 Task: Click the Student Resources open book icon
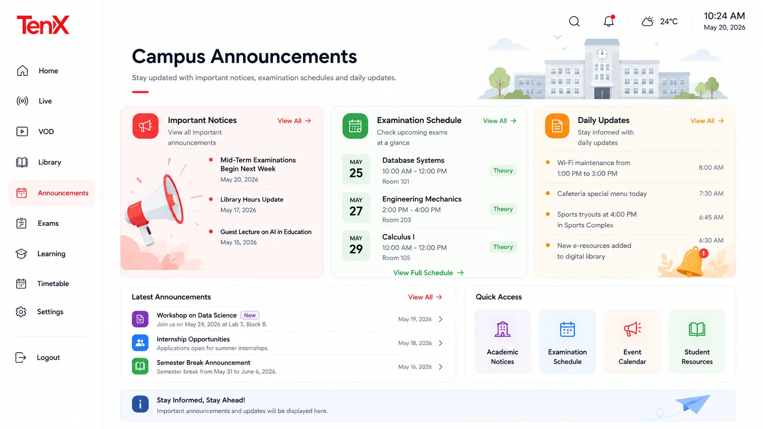pos(697,329)
